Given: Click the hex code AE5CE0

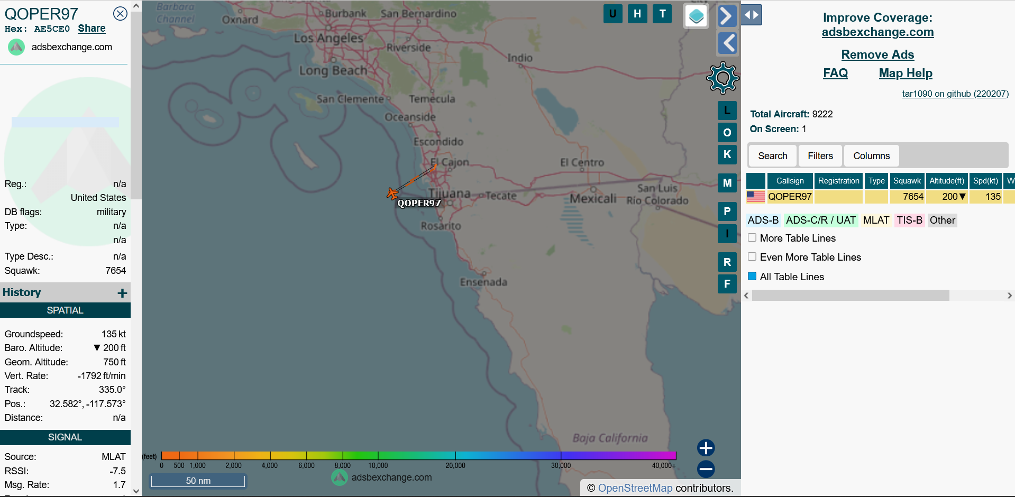Looking at the screenshot, I should (52, 29).
